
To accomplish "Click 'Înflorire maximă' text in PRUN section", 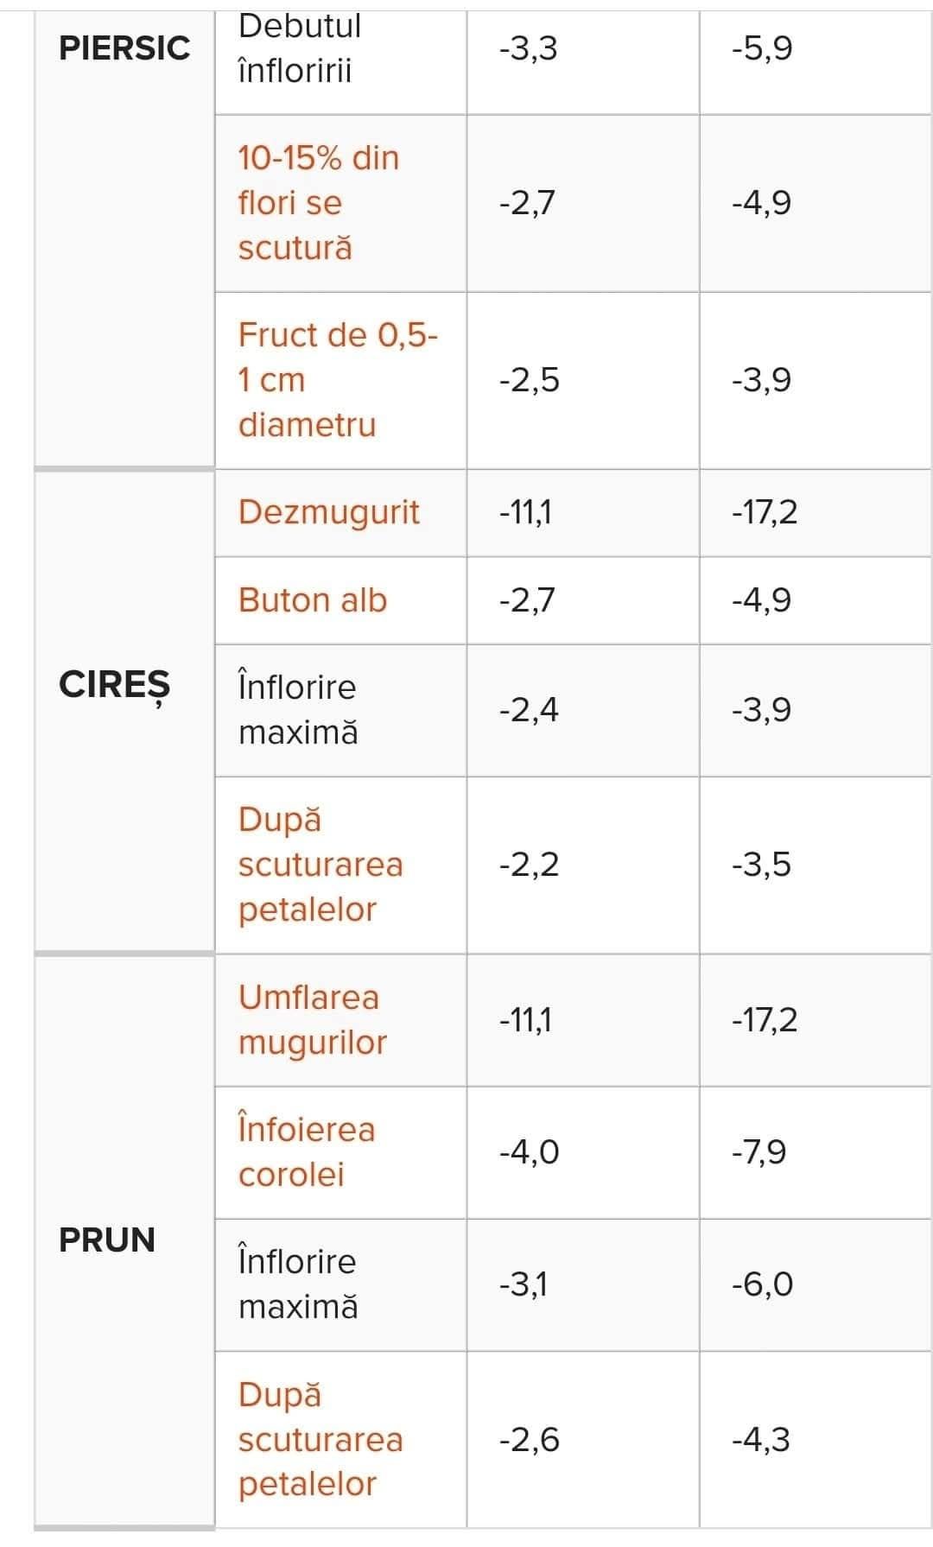I will click(x=297, y=1284).
